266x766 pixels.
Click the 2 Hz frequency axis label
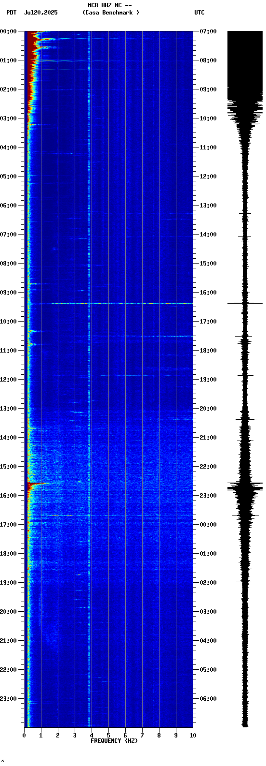(58, 736)
